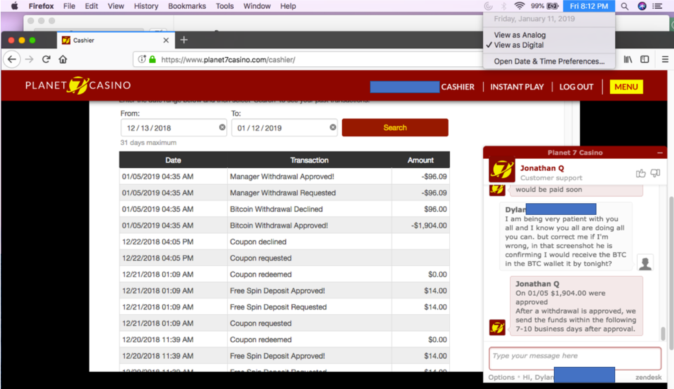This screenshot has width=674, height=389.
Task: View the green padlock connection details
Action: click(x=152, y=59)
